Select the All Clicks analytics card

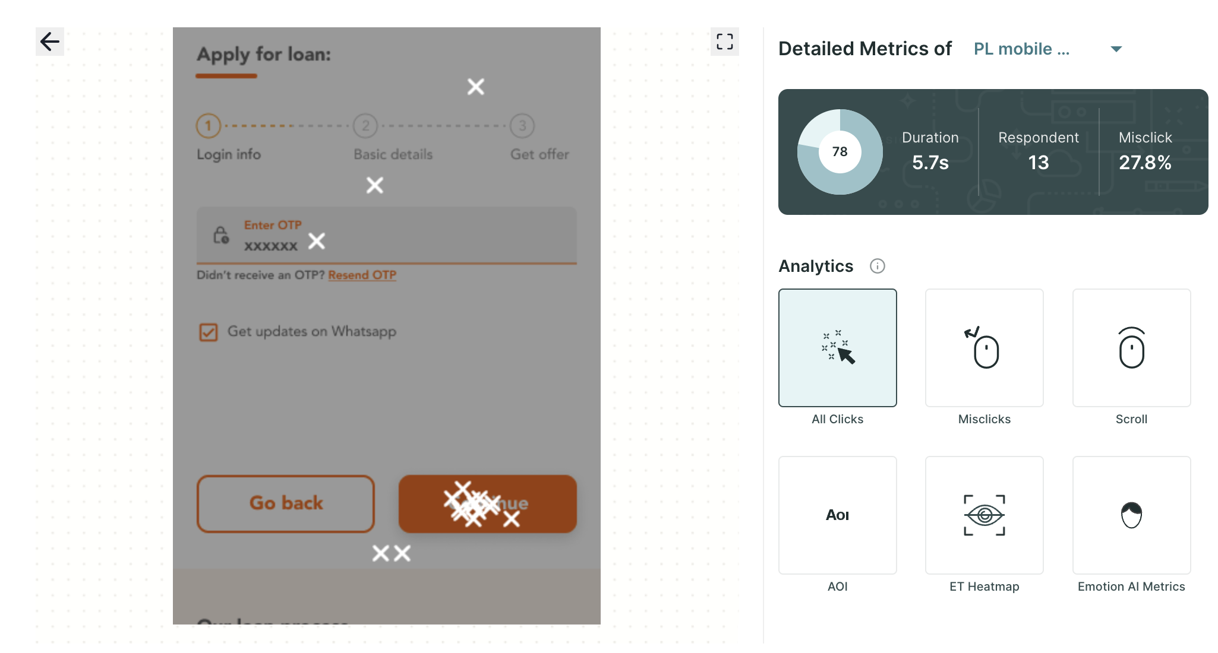click(837, 348)
